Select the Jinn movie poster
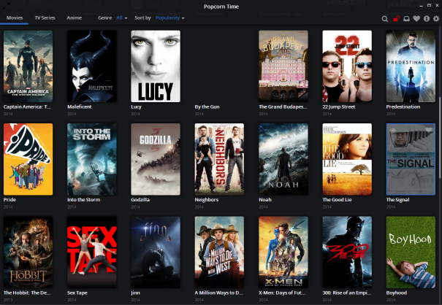442x305 pixels. click(156, 252)
